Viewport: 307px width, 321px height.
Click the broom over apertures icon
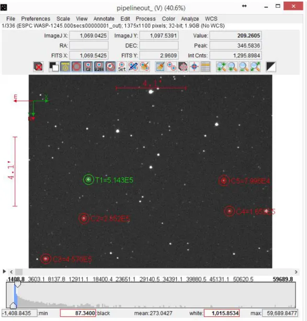pyautogui.click(x=144, y=66)
